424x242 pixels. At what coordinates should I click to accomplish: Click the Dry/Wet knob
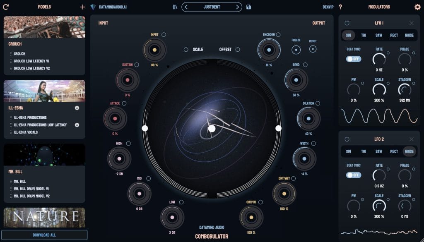284,194
